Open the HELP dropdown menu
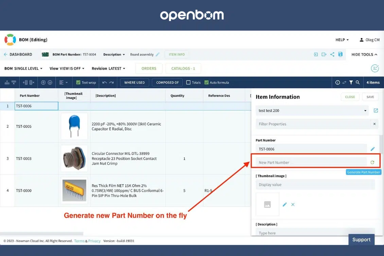384x256 pixels. (x=342, y=40)
